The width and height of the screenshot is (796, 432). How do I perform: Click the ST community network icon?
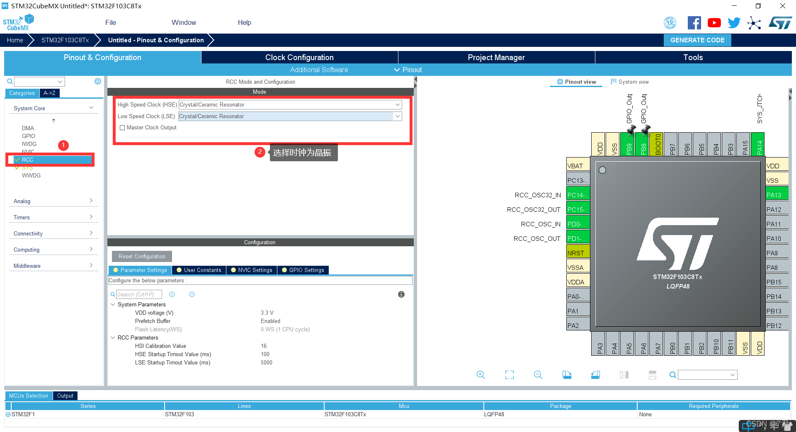(754, 23)
